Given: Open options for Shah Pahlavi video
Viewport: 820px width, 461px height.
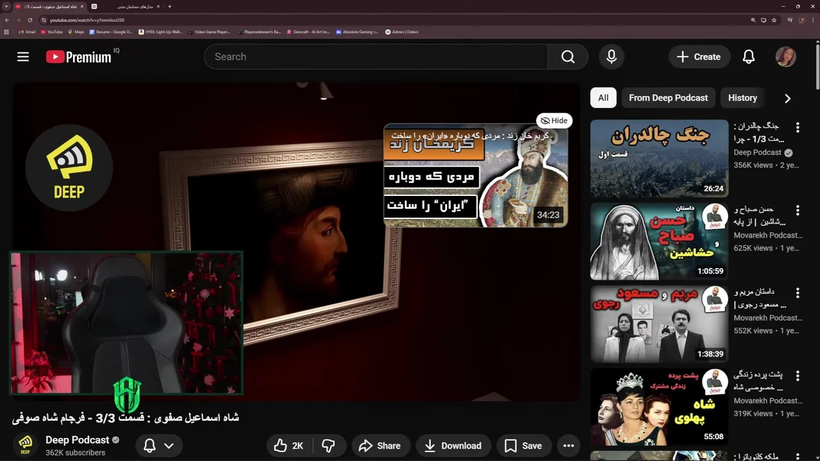Looking at the screenshot, I should tap(798, 375).
